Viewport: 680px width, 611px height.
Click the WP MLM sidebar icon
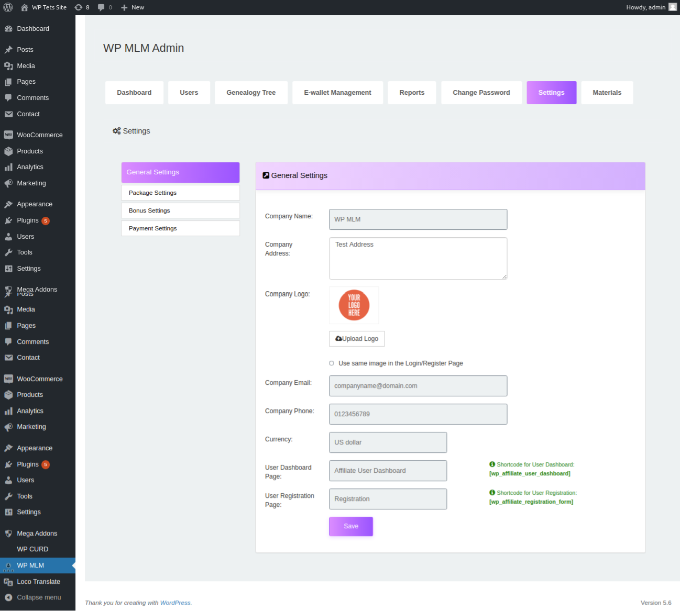click(8, 566)
